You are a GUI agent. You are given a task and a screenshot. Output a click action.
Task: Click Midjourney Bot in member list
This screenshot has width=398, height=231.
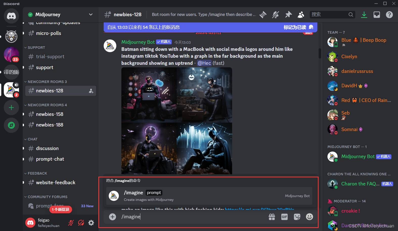coord(360,157)
